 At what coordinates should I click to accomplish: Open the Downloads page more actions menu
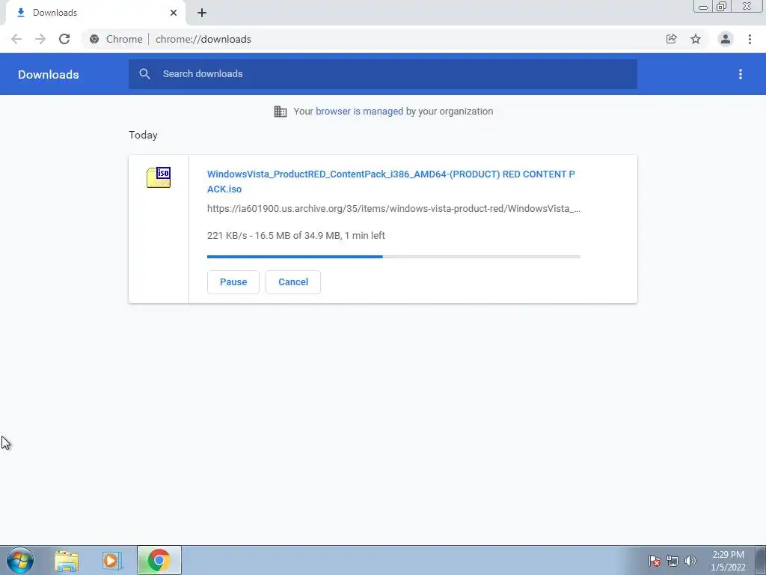coord(741,74)
